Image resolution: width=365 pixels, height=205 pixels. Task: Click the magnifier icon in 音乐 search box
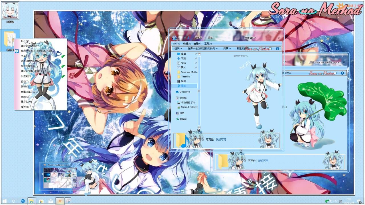click(279, 38)
